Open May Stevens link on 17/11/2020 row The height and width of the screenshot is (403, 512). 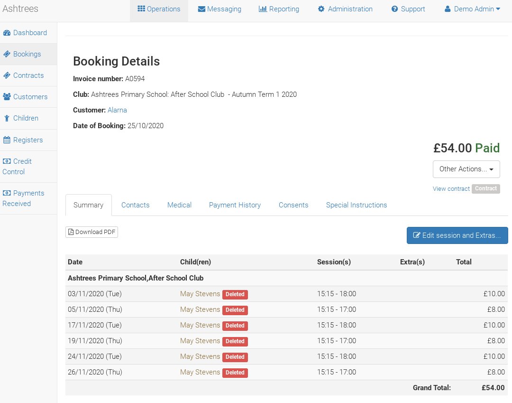click(x=200, y=325)
